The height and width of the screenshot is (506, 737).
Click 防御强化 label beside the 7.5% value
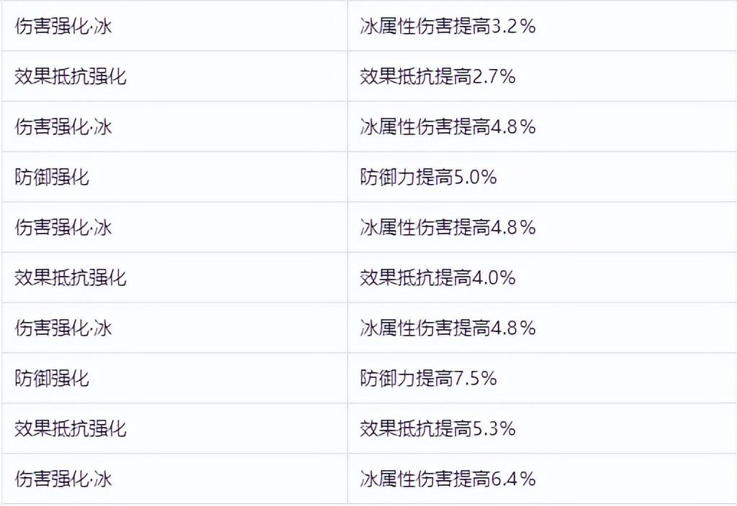51,378
